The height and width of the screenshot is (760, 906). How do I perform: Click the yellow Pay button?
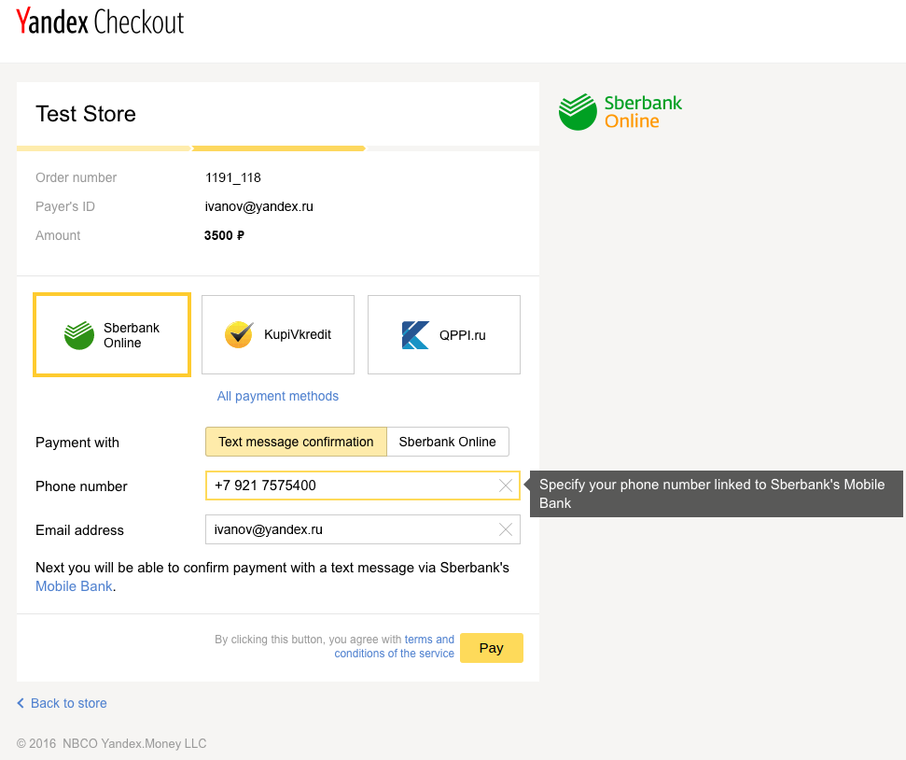click(x=492, y=648)
